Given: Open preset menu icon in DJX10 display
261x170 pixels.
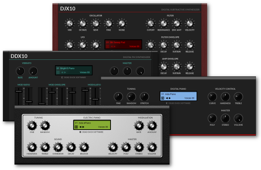Looking at the screenshot, I should (x=108, y=46).
